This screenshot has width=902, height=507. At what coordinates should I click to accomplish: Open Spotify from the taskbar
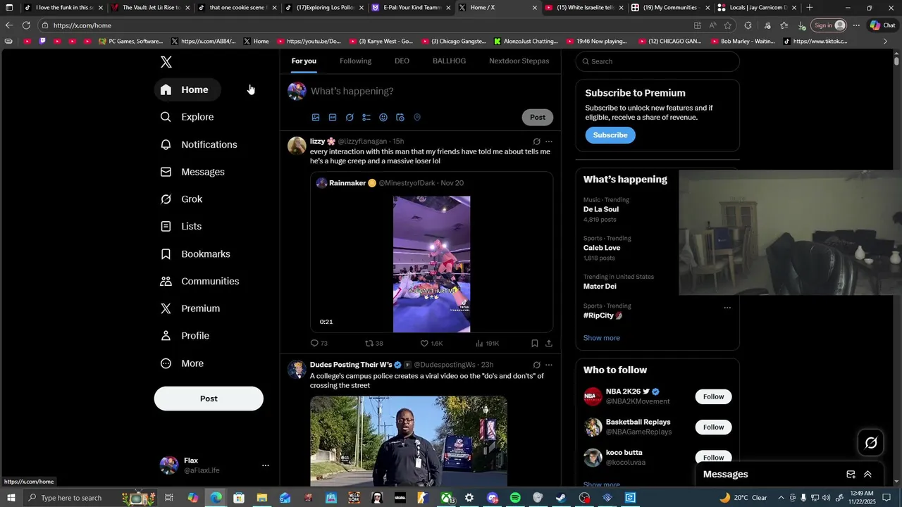pyautogui.click(x=515, y=498)
